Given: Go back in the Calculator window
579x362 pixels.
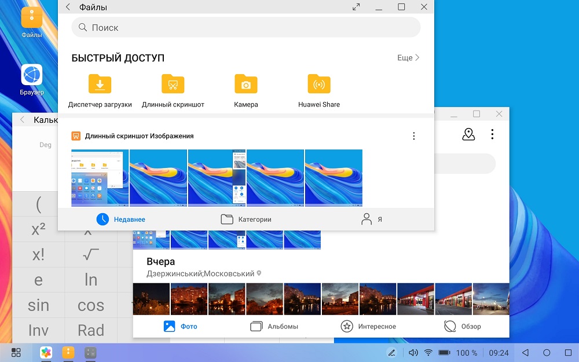Looking at the screenshot, I should coord(23,120).
